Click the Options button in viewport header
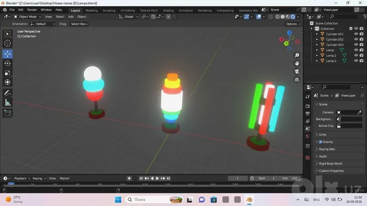 click(x=293, y=24)
